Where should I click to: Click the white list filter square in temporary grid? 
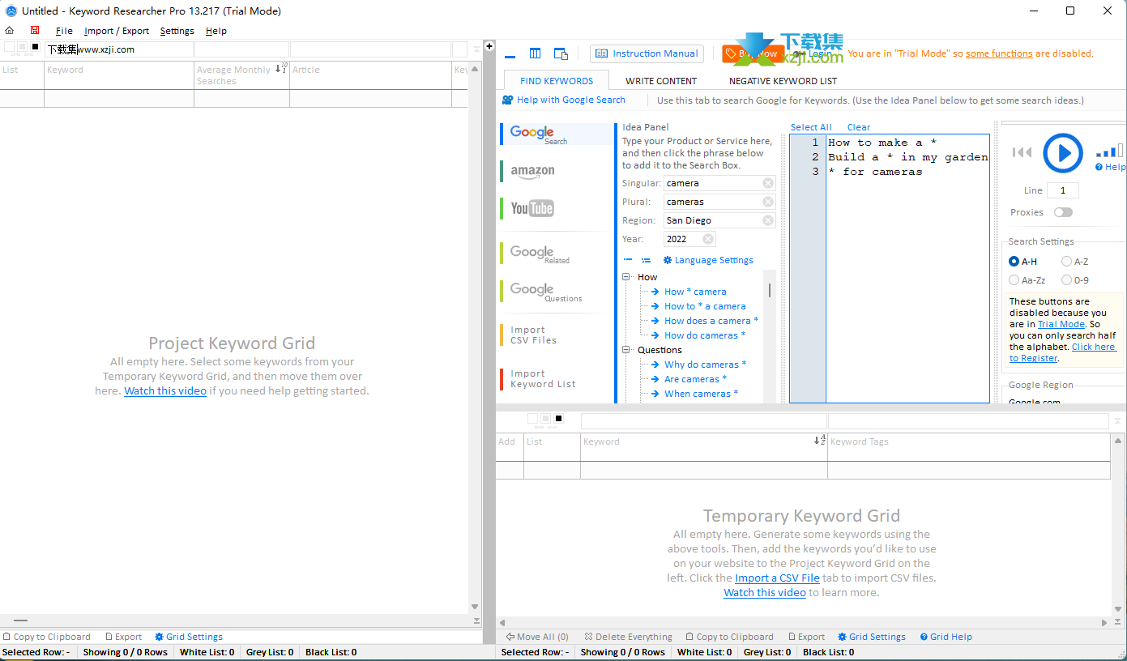(x=532, y=419)
